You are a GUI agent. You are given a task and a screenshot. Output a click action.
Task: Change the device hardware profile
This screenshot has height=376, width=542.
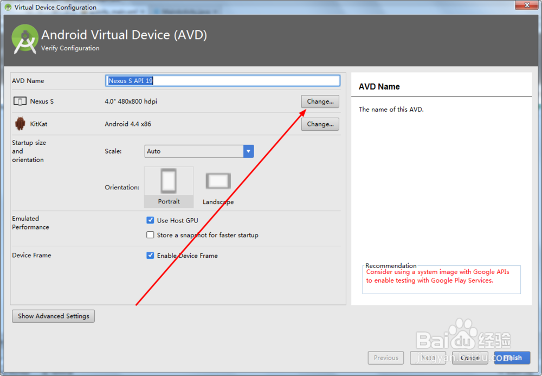(x=320, y=101)
